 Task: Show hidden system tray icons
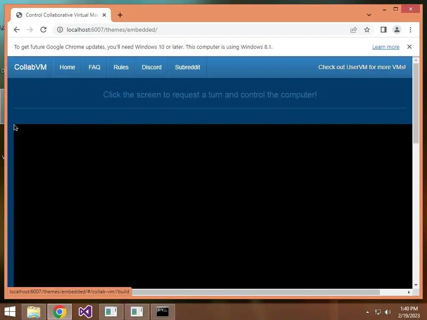(x=367, y=312)
